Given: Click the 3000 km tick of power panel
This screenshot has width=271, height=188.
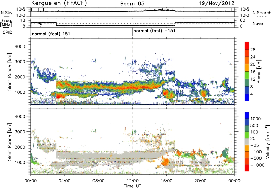Looking at the screenshot, I should pos(20,62).
